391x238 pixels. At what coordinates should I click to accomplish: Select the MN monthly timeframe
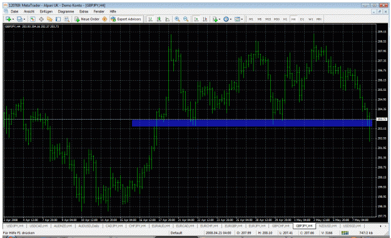tap(319, 19)
